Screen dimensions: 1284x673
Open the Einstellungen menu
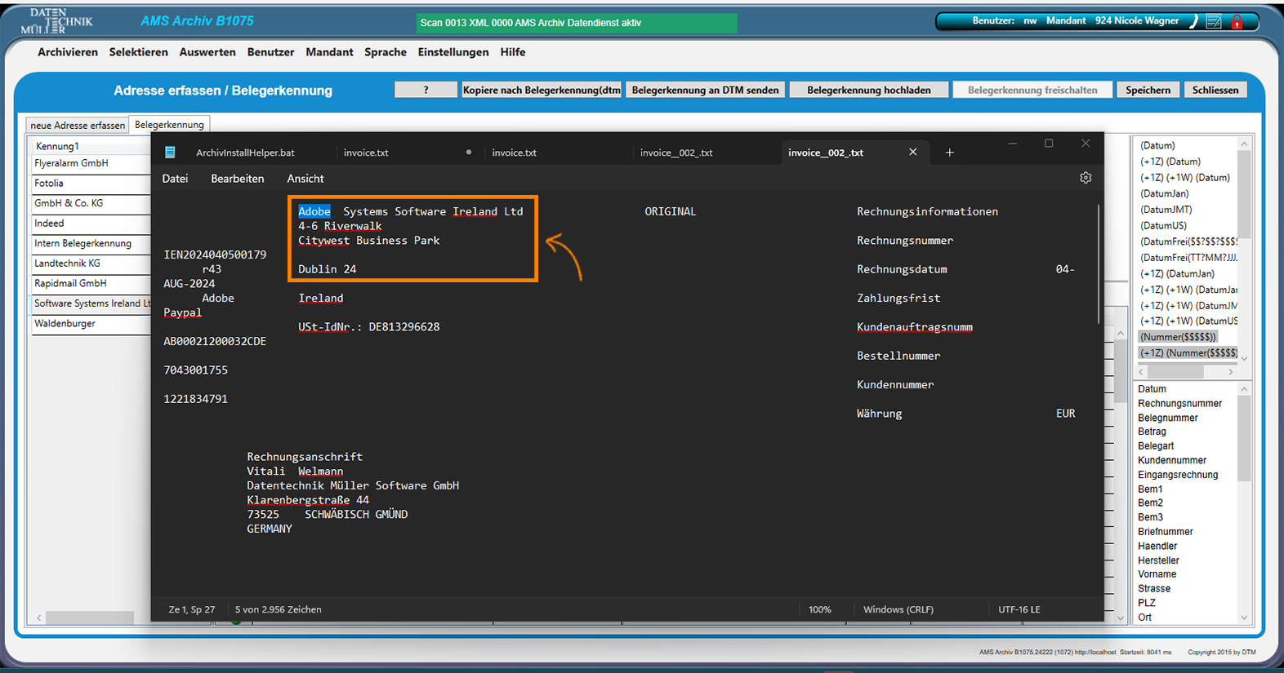point(453,52)
